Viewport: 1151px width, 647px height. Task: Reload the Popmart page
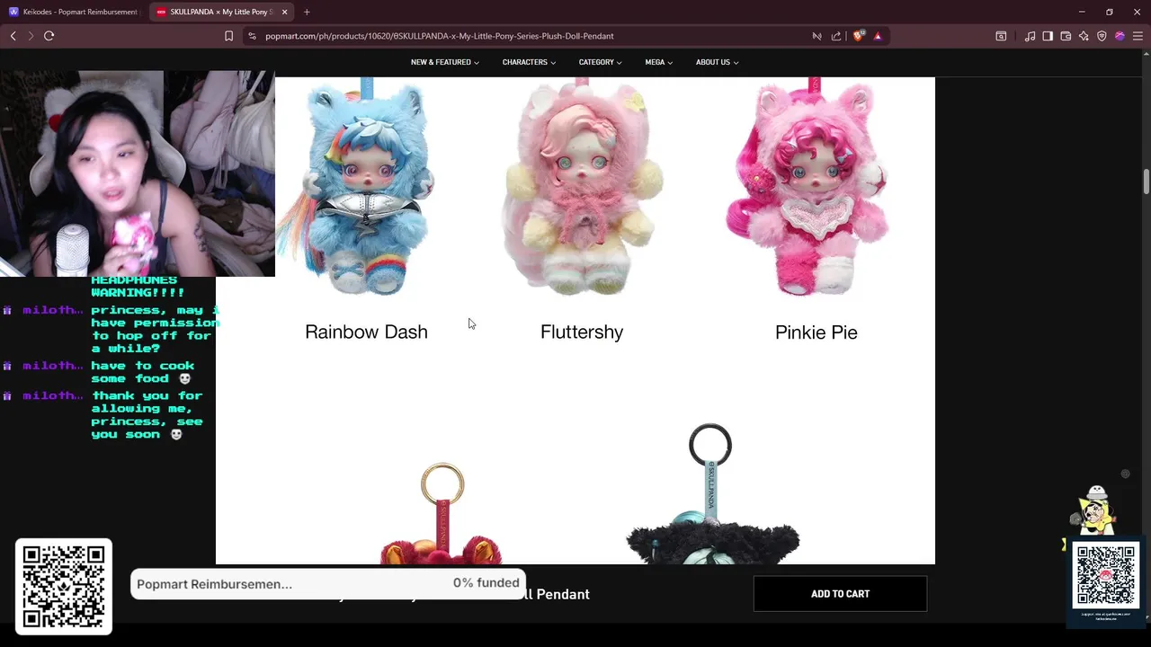tap(49, 36)
